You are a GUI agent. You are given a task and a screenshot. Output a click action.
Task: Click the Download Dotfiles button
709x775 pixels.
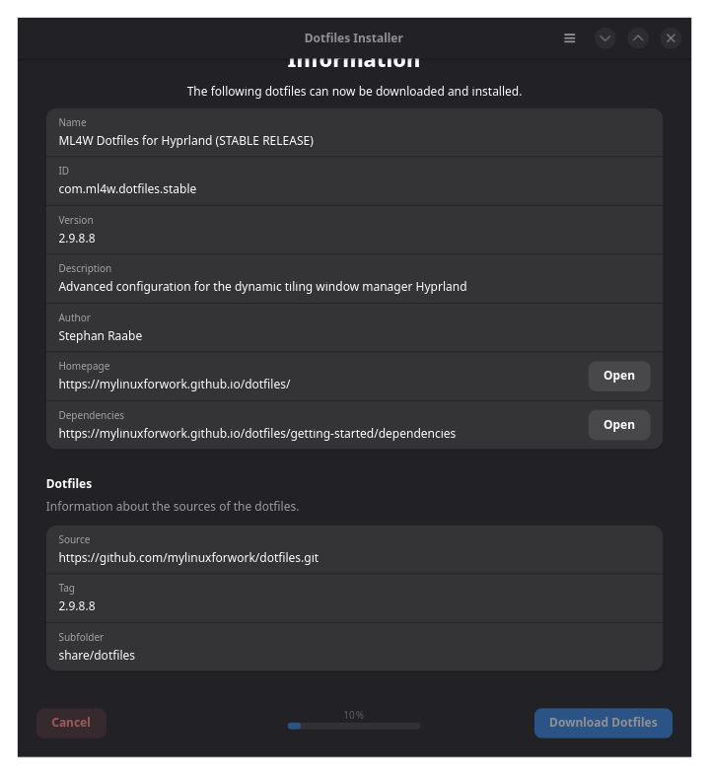coord(603,723)
